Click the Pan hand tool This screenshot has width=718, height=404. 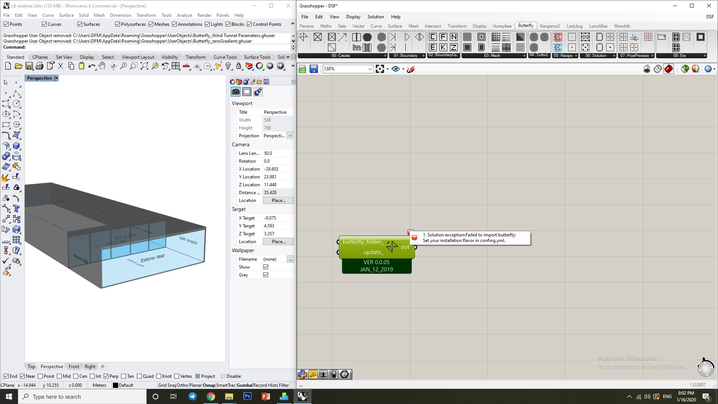pos(102,66)
